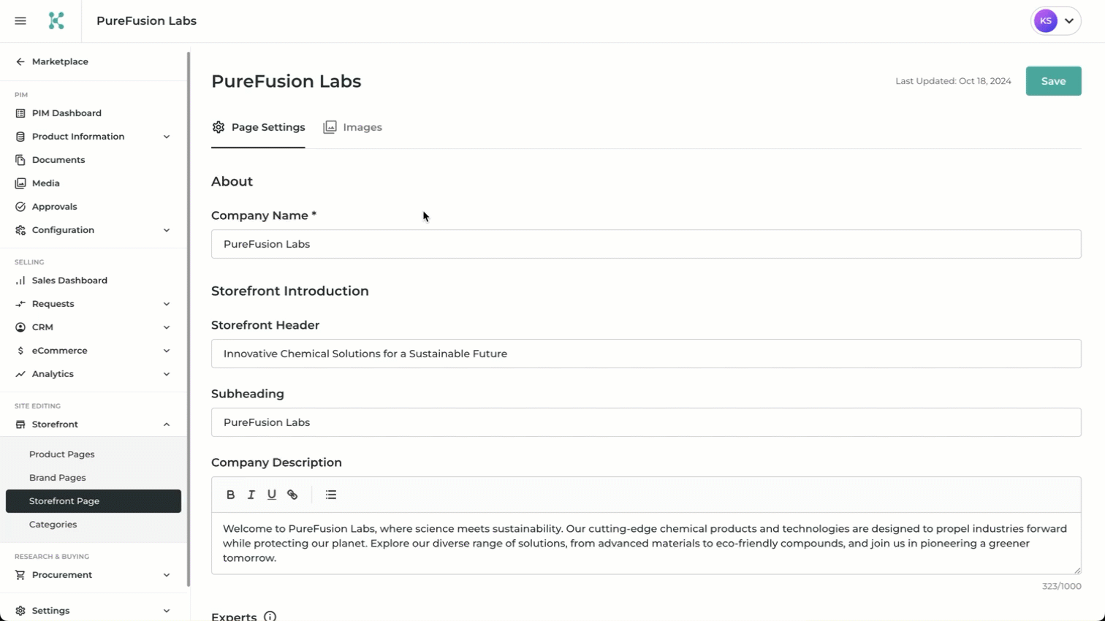Click the Experts info icon
This screenshot has height=621, width=1105.
pyautogui.click(x=270, y=617)
